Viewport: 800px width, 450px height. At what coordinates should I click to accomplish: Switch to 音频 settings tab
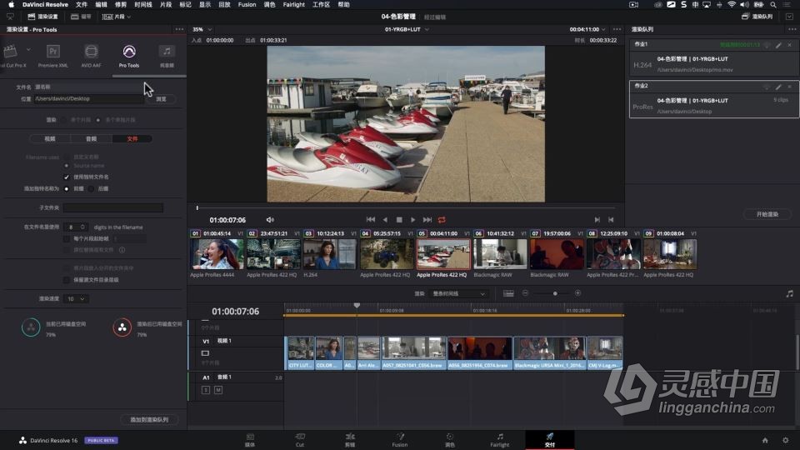click(x=92, y=139)
